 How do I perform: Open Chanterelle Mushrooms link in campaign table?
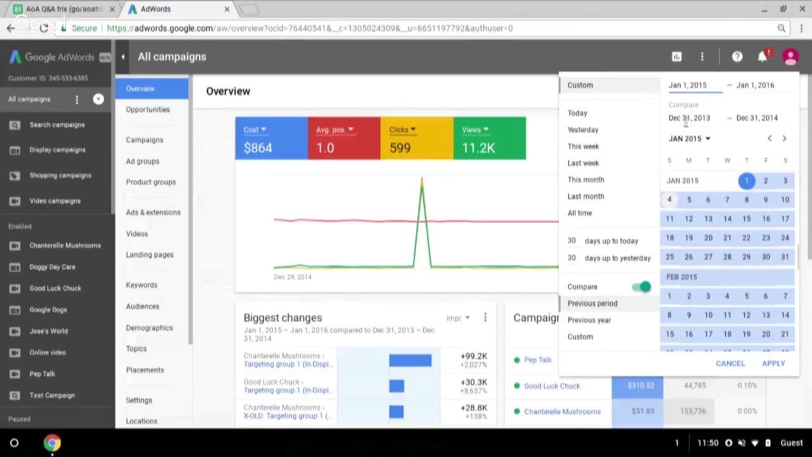(562, 412)
